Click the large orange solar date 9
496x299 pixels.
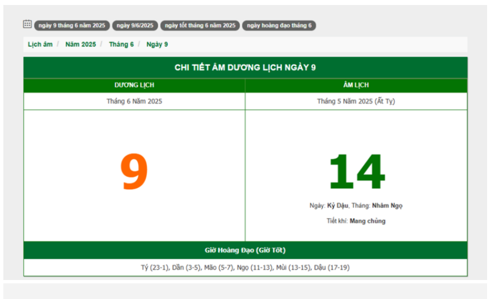(134, 172)
